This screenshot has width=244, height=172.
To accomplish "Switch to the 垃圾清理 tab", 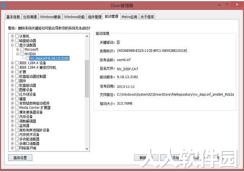I will click(30, 17).
